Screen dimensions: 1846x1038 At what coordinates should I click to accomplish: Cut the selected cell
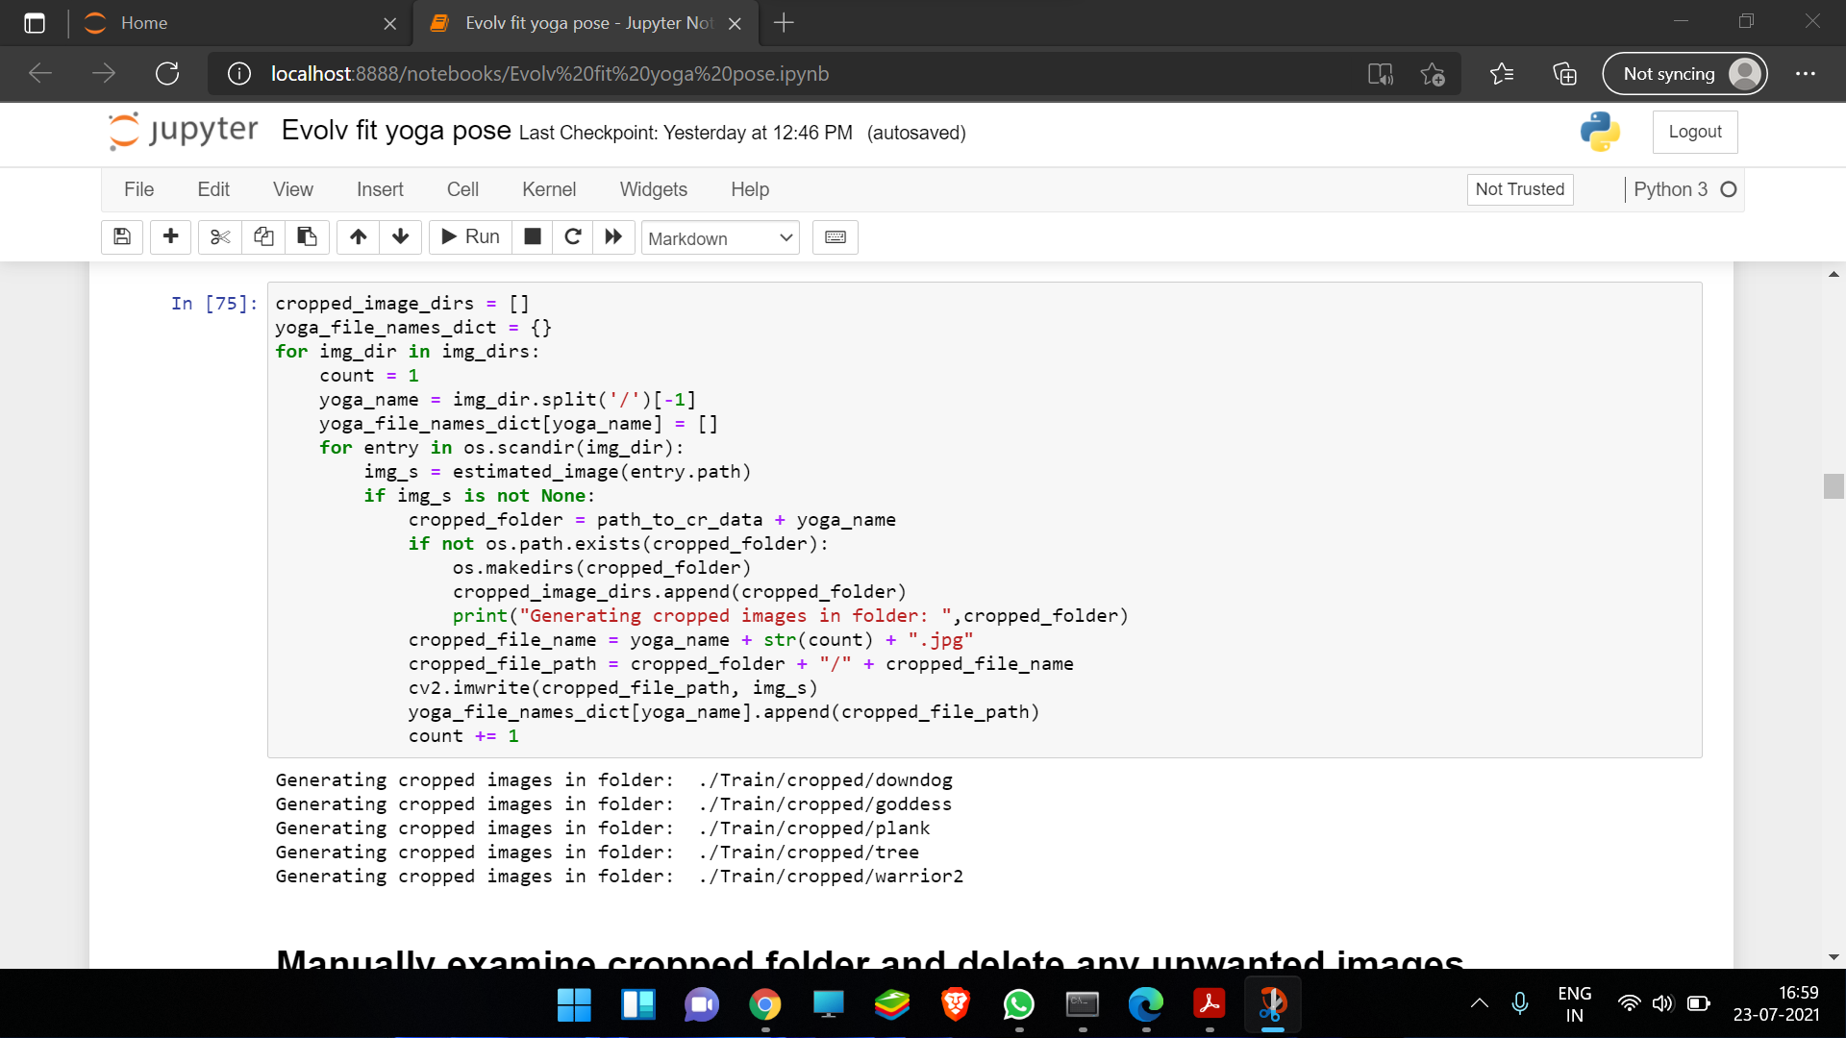[219, 236]
